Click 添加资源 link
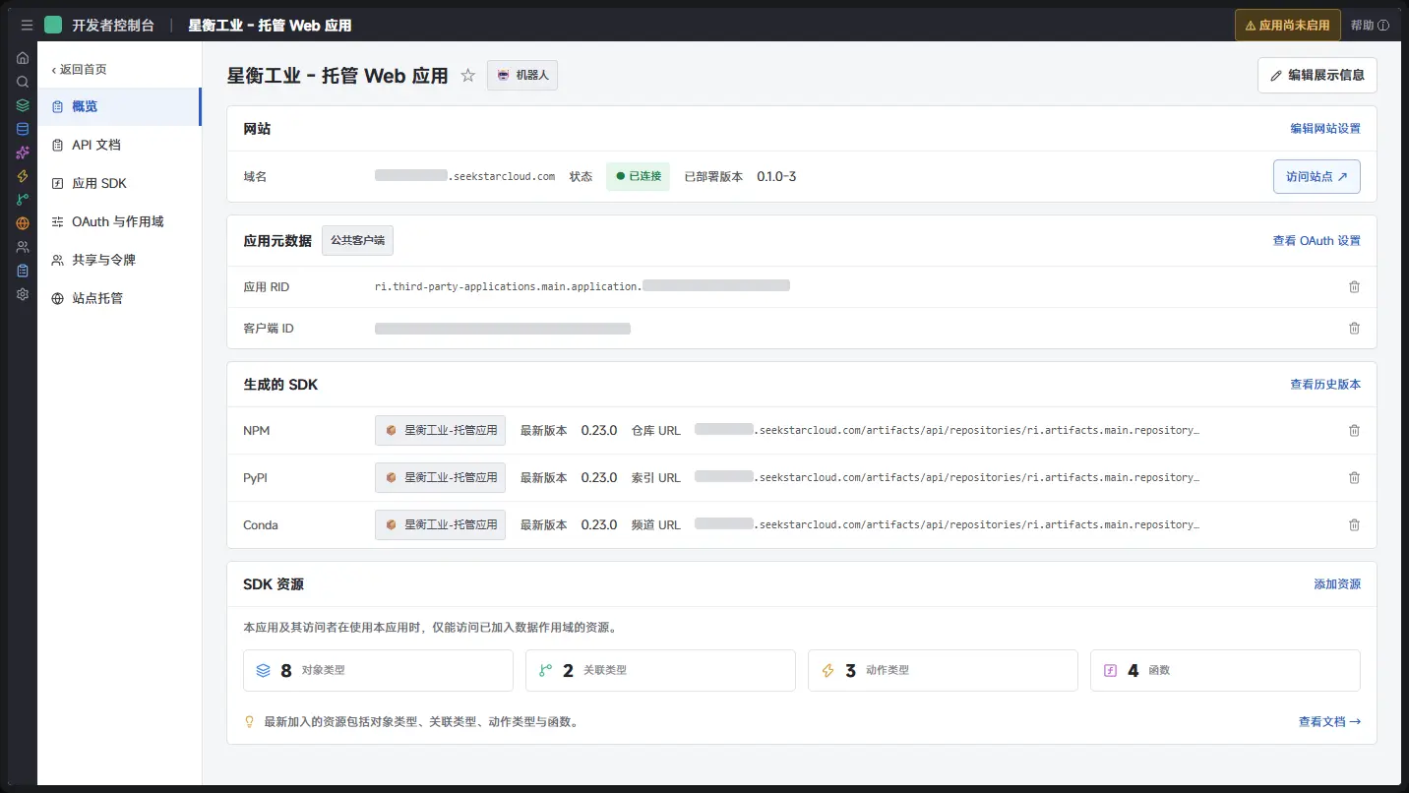This screenshot has width=1409, height=793. [x=1337, y=584]
